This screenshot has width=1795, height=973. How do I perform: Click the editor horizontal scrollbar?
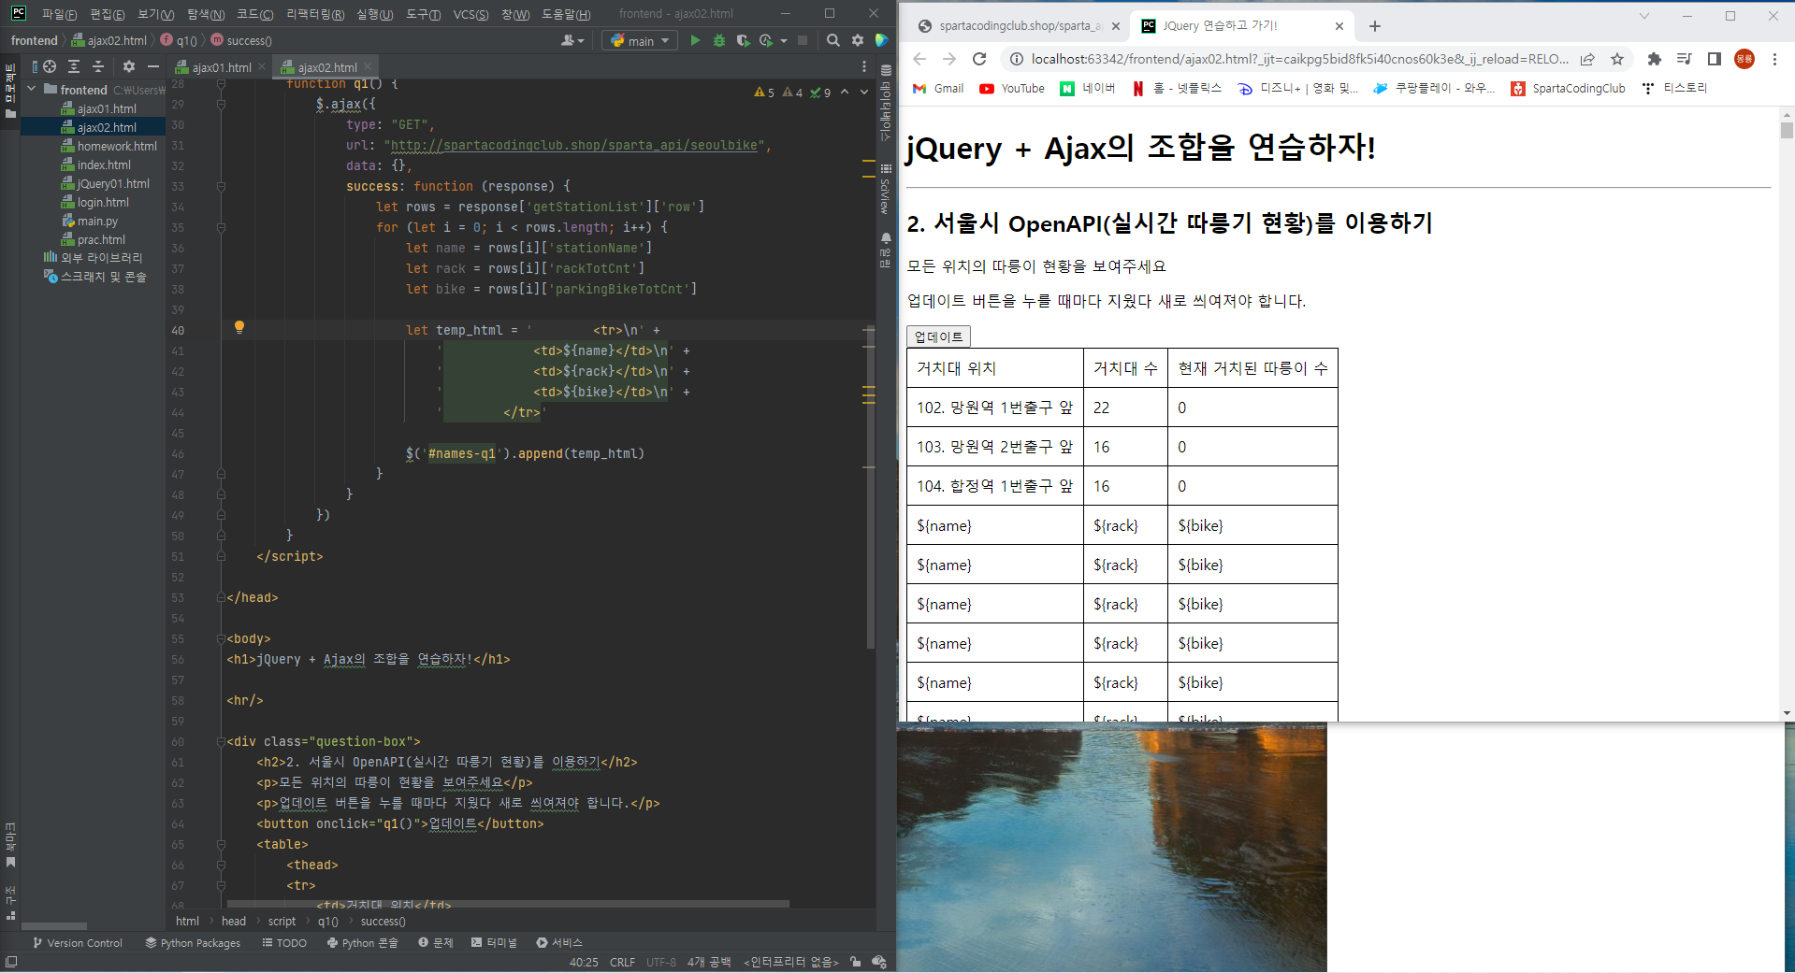tap(508, 904)
